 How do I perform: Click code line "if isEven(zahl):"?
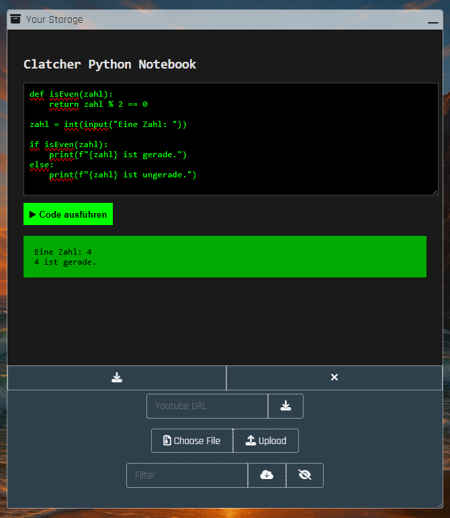69,144
